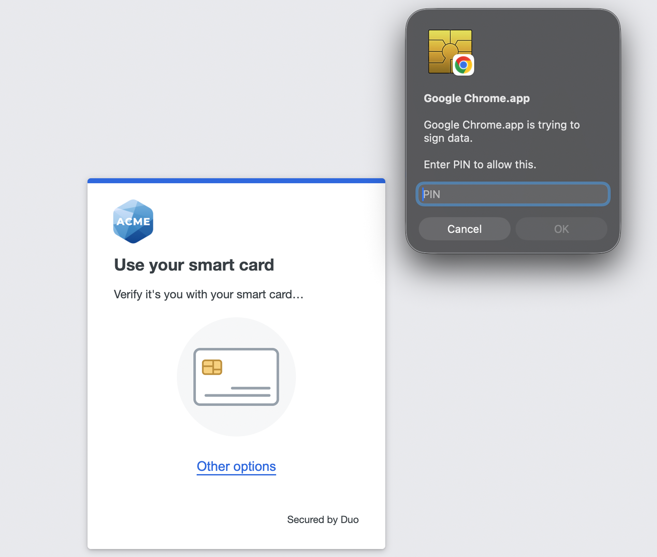Click 'Enter PIN to allow this.' text
Screen dimensions: 657x557
[x=480, y=165]
